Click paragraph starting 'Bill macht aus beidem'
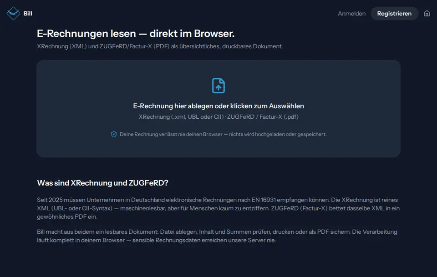The width and height of the screenshot is (437, 277). click(x=217, y=236)
